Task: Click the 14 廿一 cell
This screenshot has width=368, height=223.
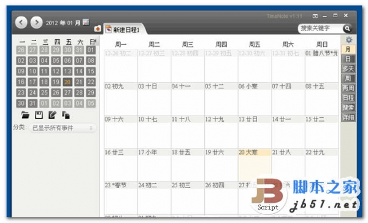Action: (x=288, y=131)
